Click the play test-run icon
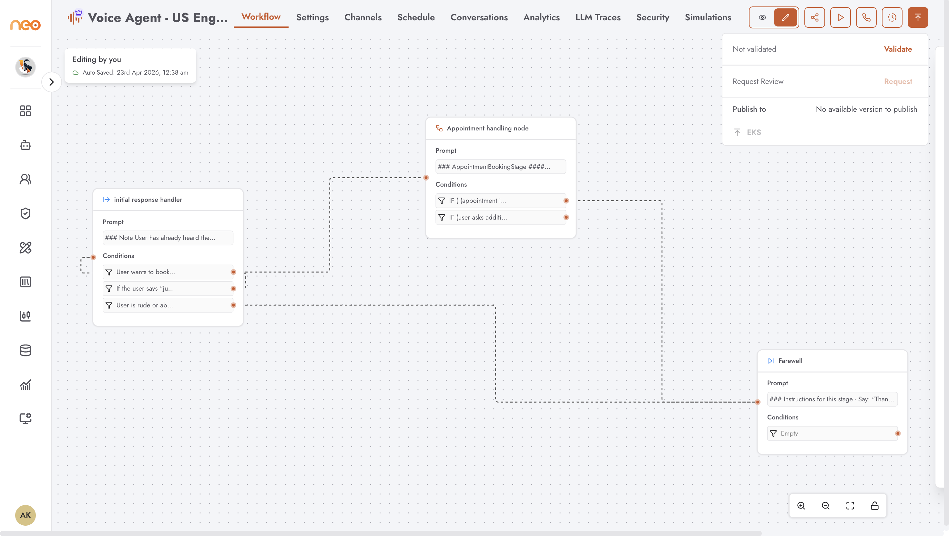 840,17
